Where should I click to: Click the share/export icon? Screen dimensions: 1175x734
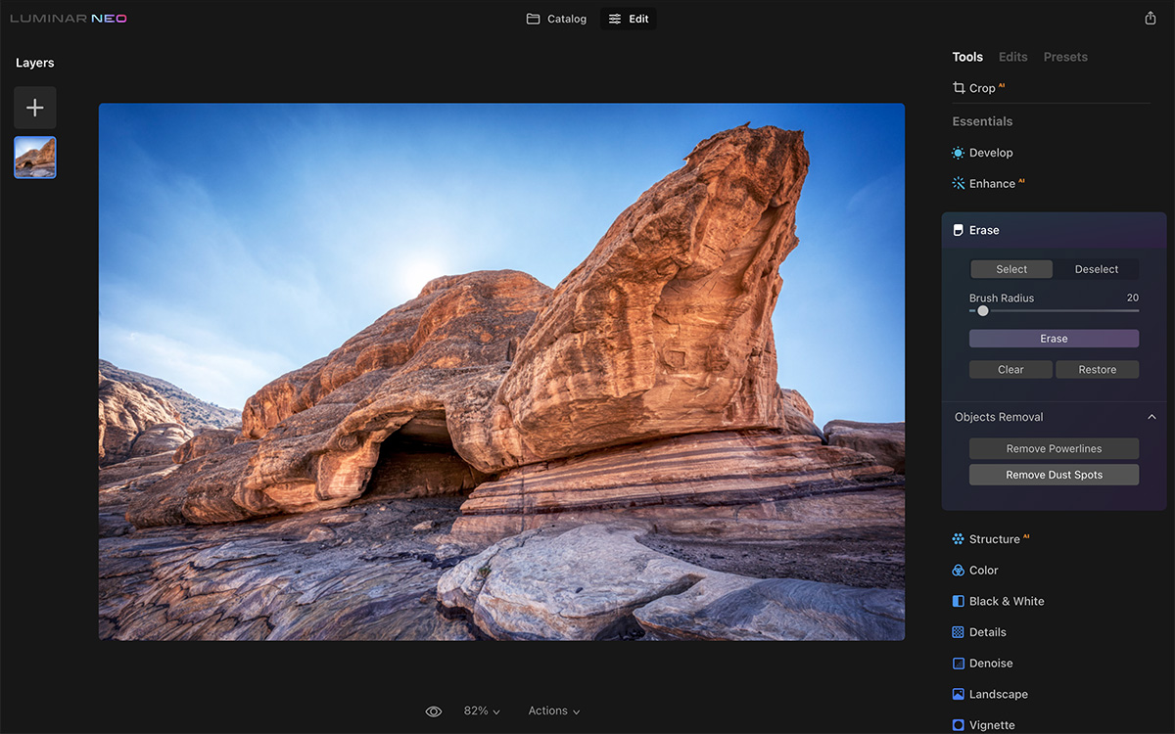click(x=1151, y=19)
